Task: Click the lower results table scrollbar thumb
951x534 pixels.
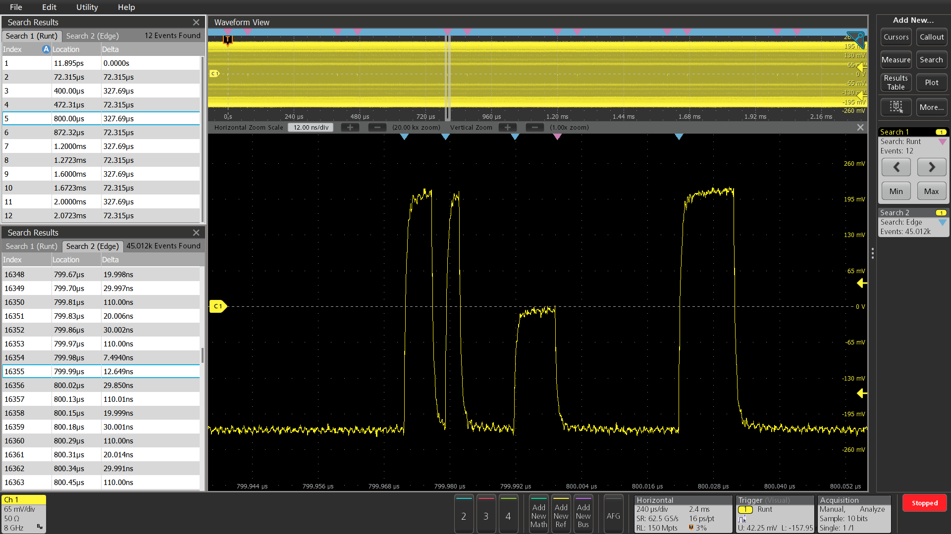Action: [x=202, y=355]
